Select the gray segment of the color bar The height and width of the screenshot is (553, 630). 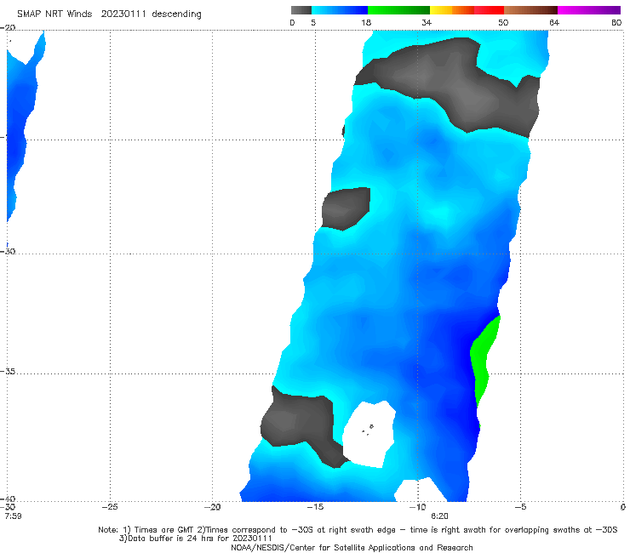(x=301, y=10)
